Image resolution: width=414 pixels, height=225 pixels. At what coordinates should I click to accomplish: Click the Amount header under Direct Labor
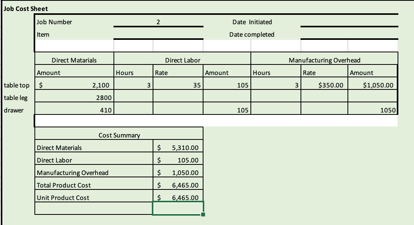pos(227,71)
